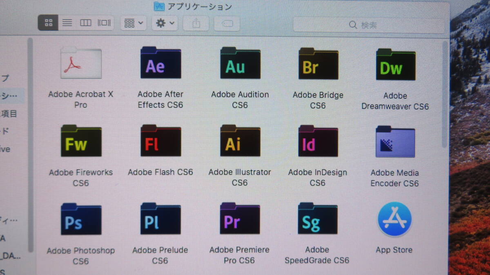Open the Adobe Audition CS6 folder

240,63
